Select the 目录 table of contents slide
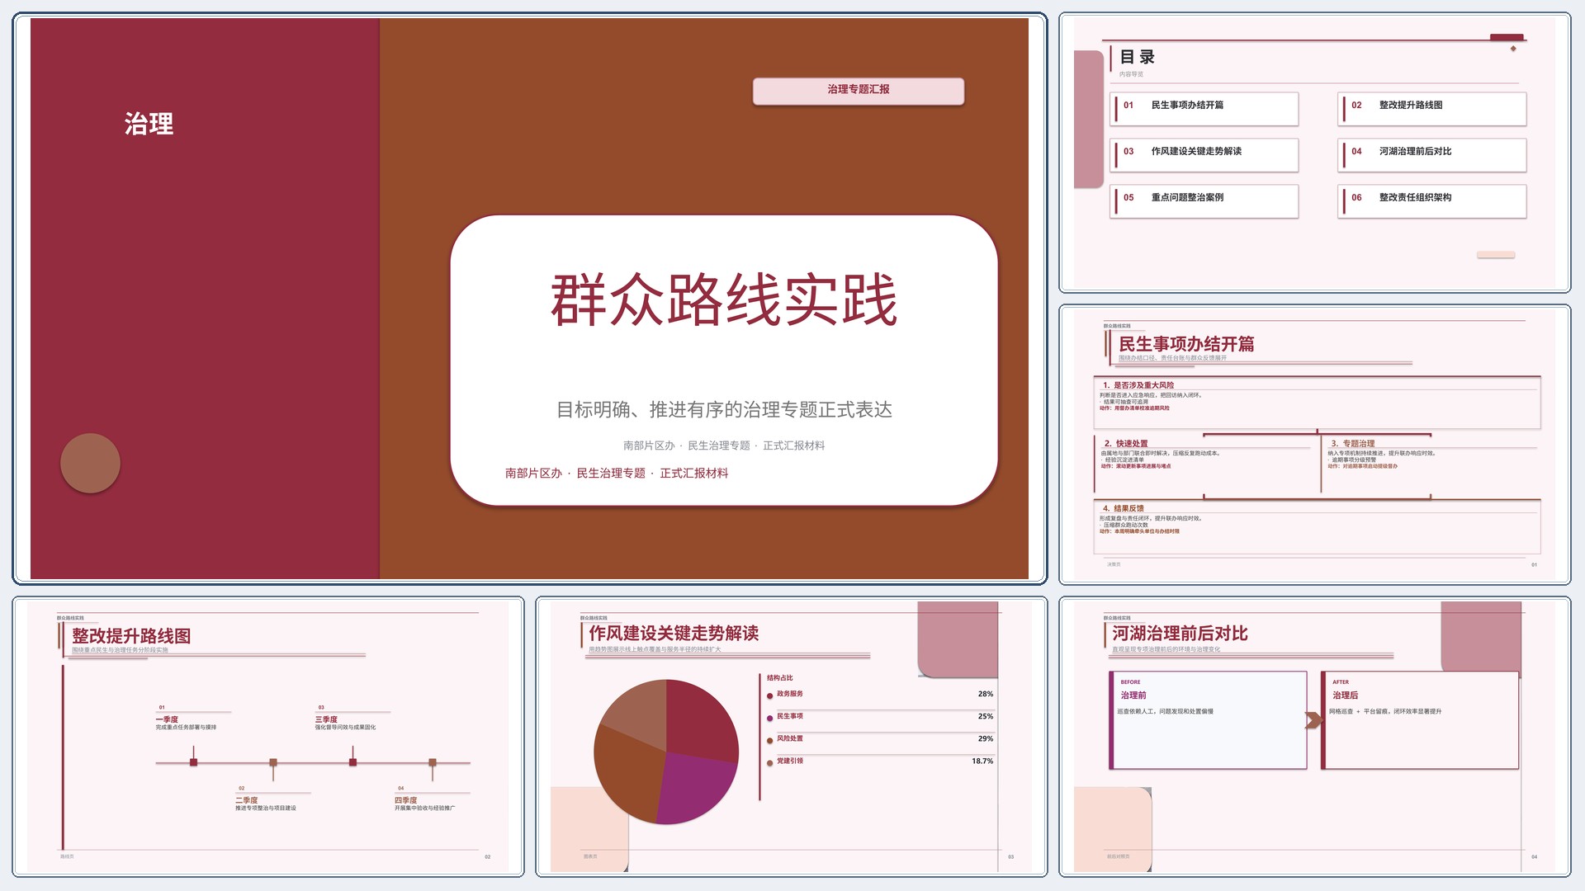Screen dimensions: 1585x891 (1314, 153)
